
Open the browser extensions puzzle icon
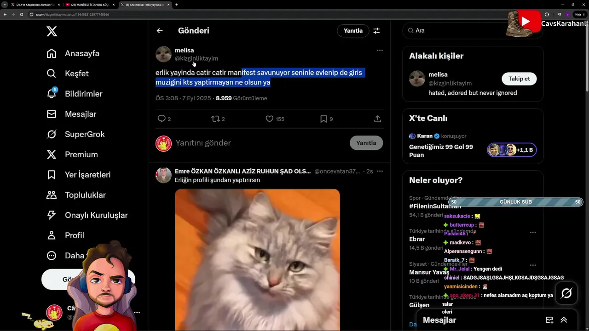[547, 14]
